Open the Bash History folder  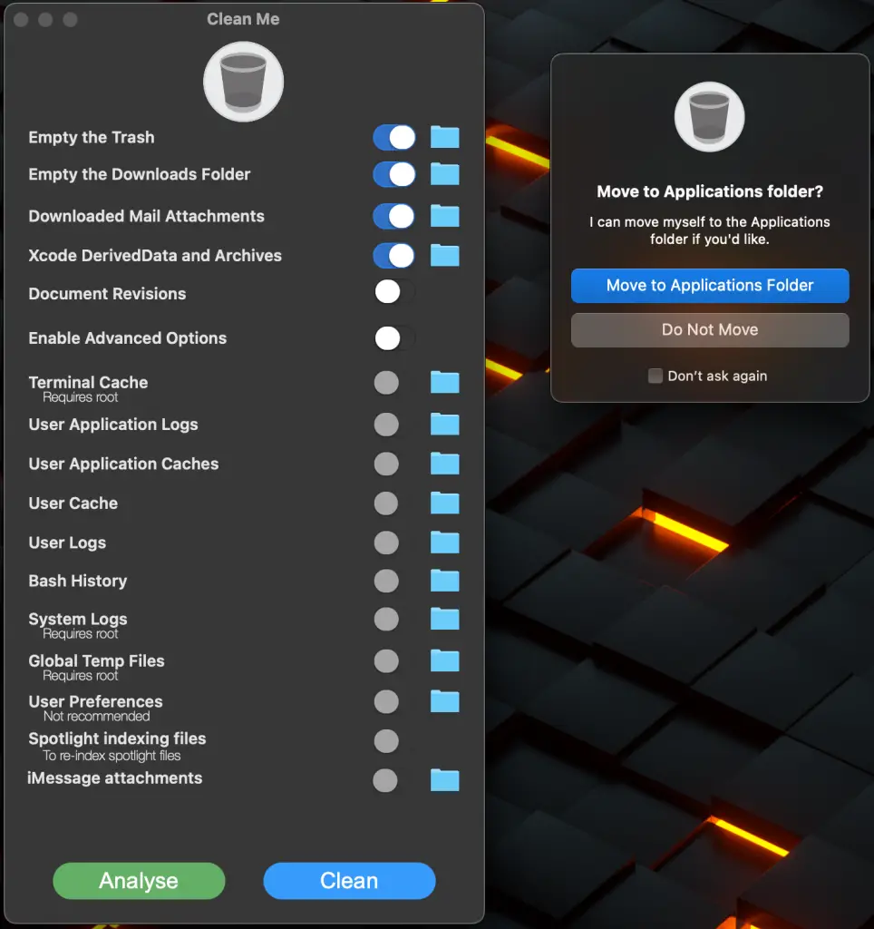[444, 581]
